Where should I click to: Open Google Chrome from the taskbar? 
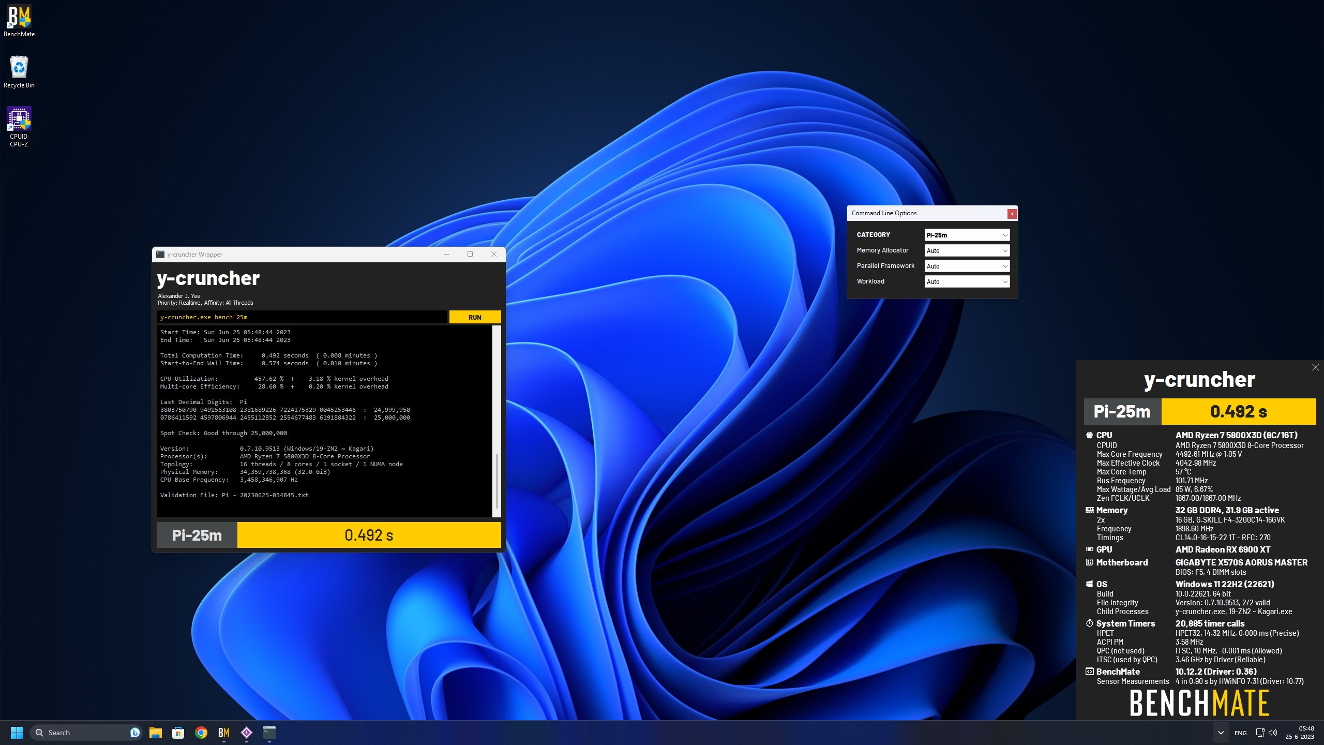pyautogui.click(x=201, y=733)
